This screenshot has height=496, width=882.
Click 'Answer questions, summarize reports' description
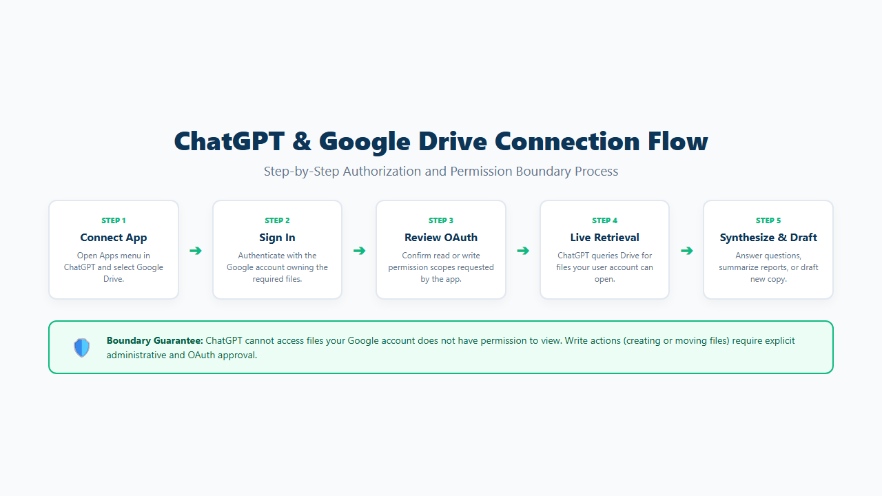[x=768, y=267]
